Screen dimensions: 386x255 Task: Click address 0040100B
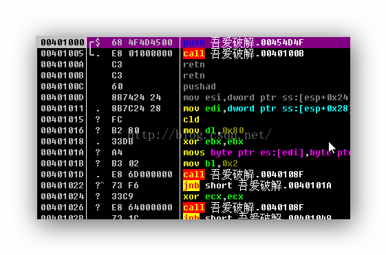(63, 76)
